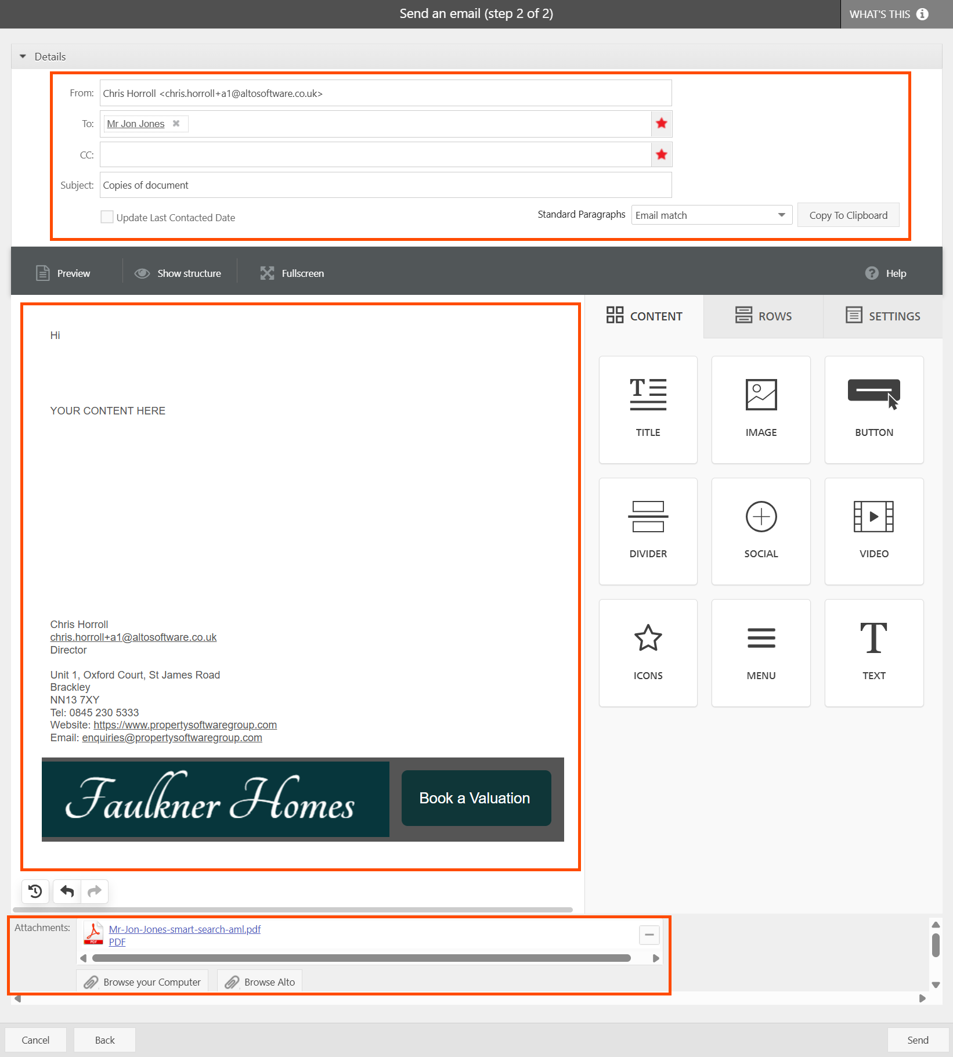Add a Video content block
953x1057 pixels.
point(874,531)
